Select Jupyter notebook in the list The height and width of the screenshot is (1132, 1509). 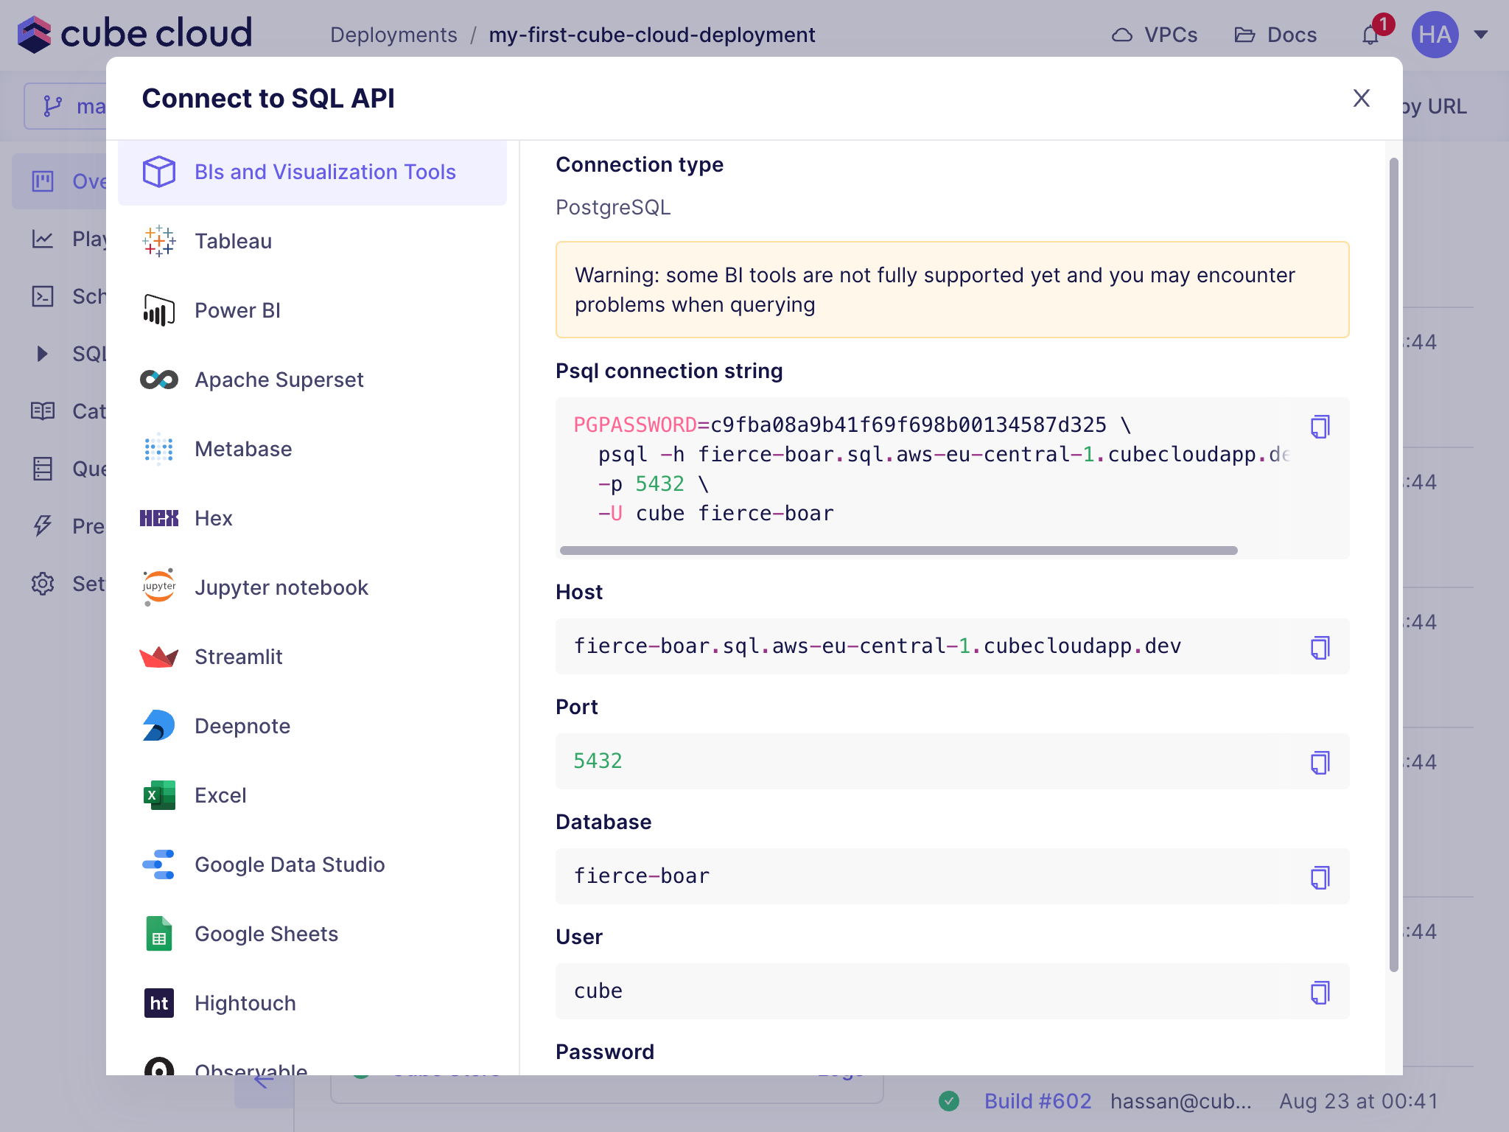(x=312, y=587)
